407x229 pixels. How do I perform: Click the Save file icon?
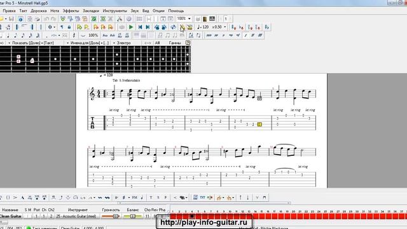coord(11,18)
